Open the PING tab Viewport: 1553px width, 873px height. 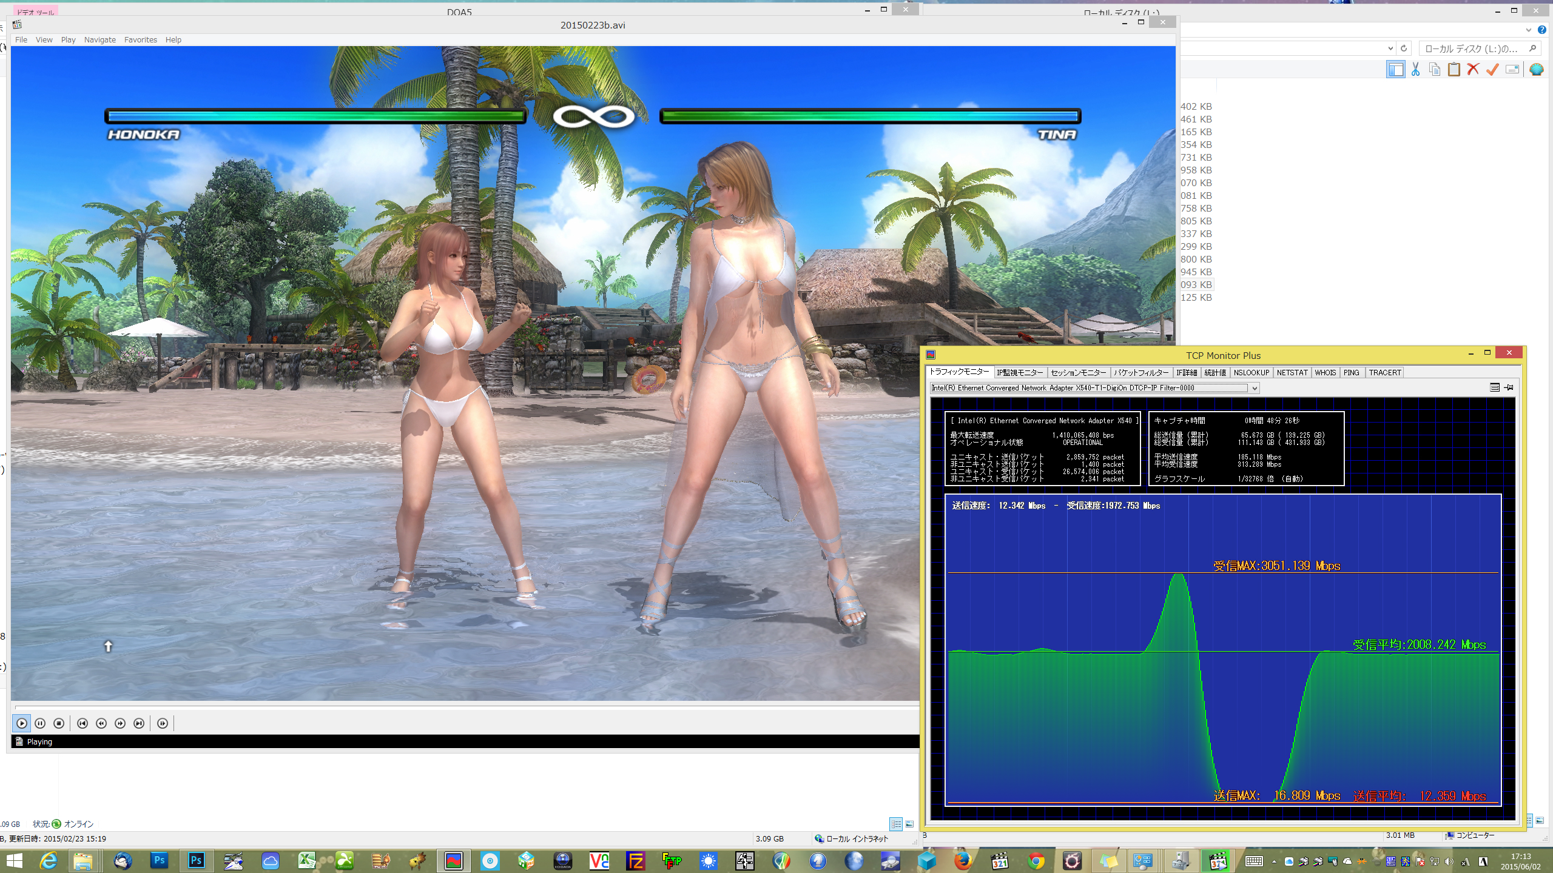[x=1351, y=373]
